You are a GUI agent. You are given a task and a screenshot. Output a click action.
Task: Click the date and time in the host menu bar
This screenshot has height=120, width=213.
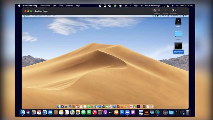[184, 6]
